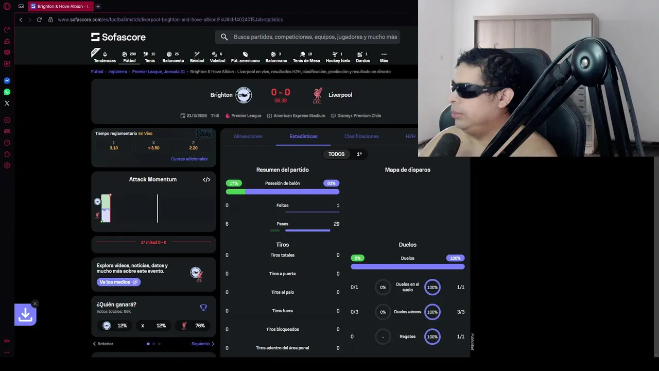Click odds 2.20 for away win
The image size is (659, 371).
[193, 145]
